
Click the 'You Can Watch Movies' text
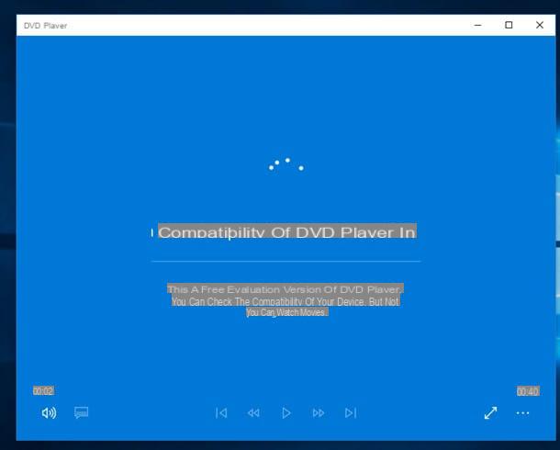[286, 312]
